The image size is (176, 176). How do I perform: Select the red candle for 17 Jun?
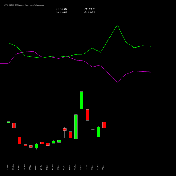pos(104,125)
